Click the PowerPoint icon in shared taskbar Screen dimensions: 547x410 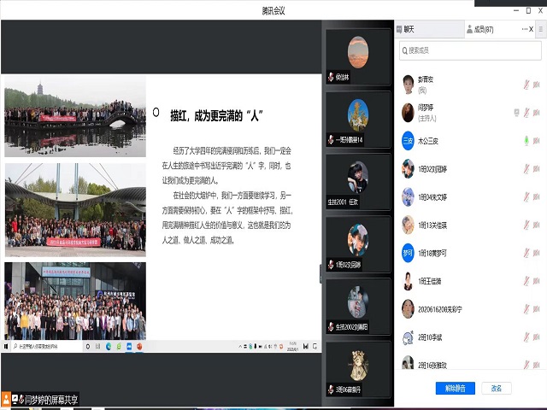tap(139, 346)
